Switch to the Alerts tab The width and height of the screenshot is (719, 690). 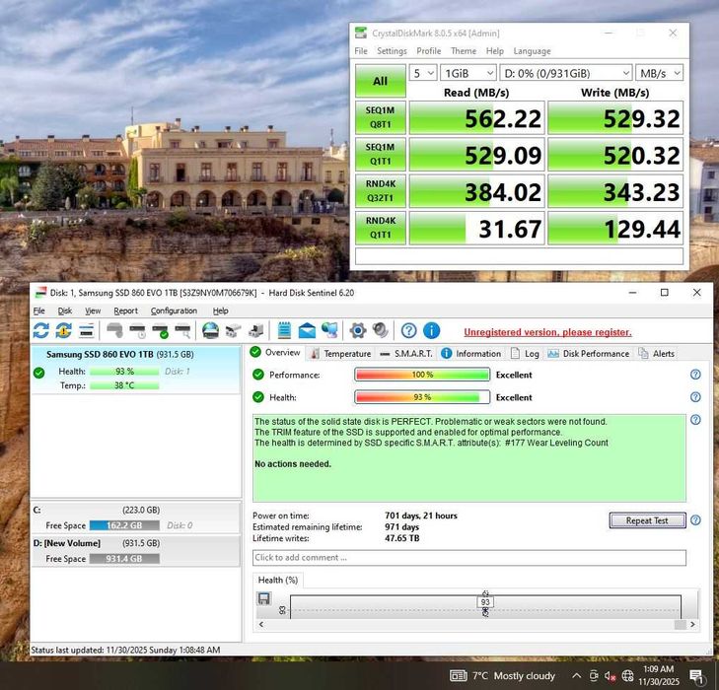click(x=657, y=353)
